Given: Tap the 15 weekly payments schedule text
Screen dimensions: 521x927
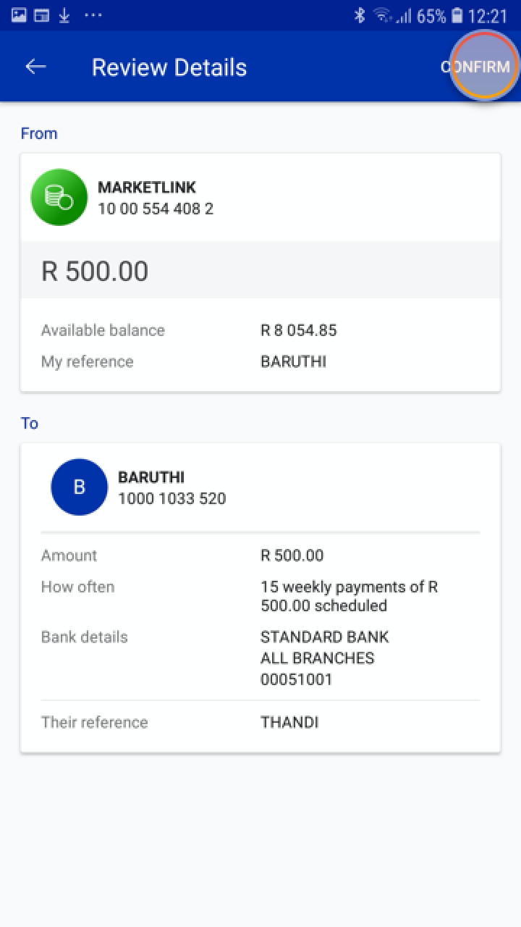Looking at the screenshot, I should click(x=349, y=596).
